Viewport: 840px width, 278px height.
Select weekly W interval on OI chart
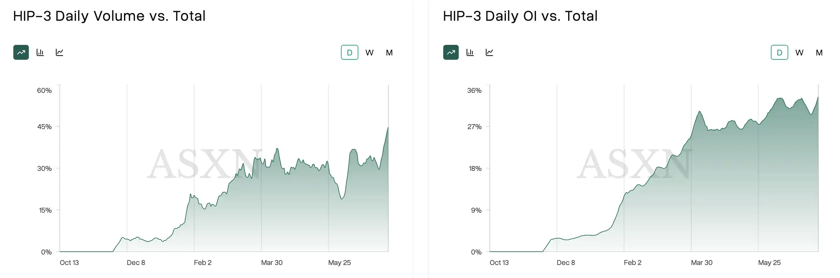click(799, 52)
